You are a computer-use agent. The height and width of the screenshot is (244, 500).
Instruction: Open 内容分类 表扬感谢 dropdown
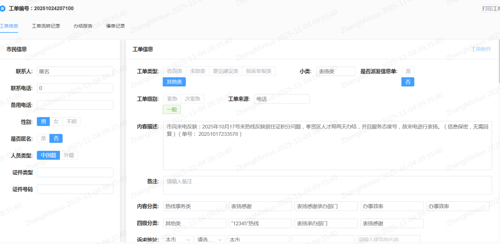[x=260, y=206]
